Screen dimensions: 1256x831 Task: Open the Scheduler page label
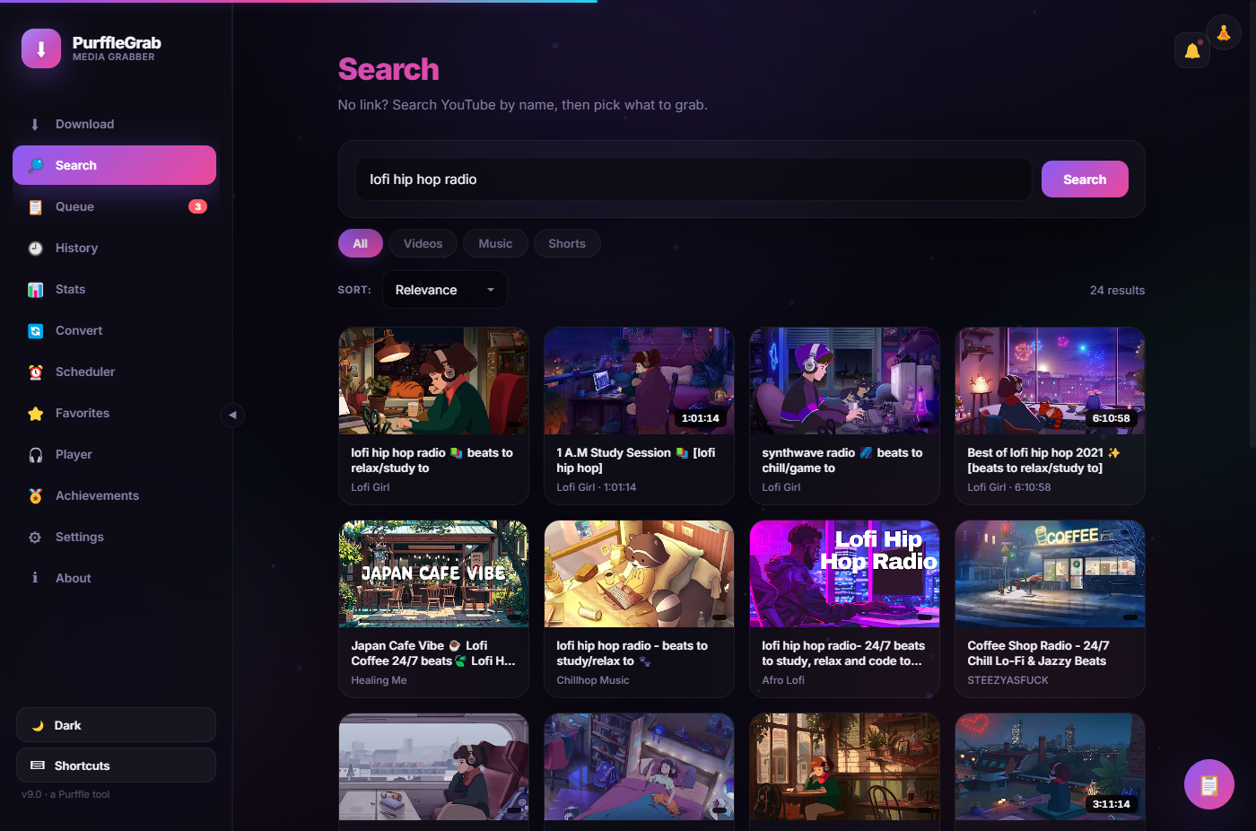point(85,372)
